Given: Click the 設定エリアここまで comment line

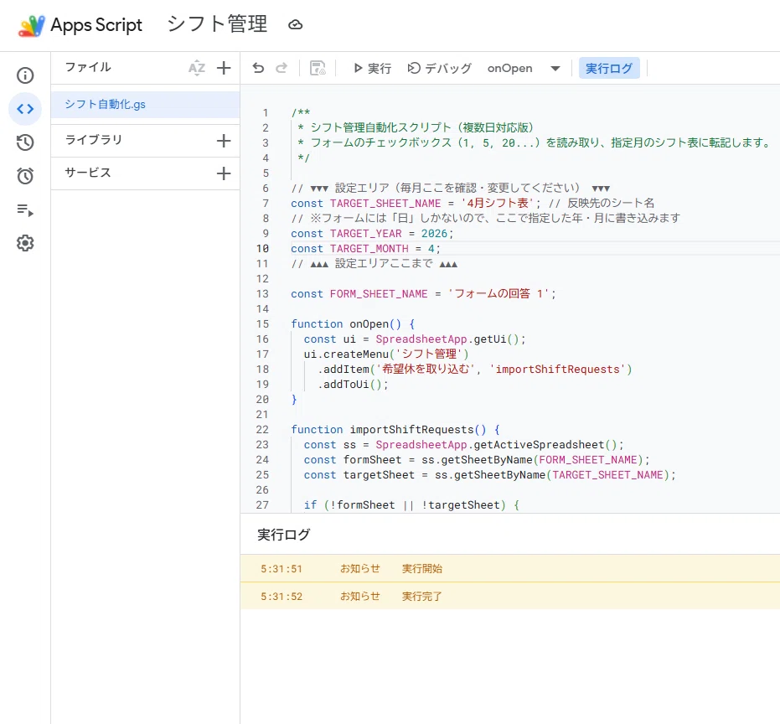Looking at the screenshot, I should [x=374, y=263].
